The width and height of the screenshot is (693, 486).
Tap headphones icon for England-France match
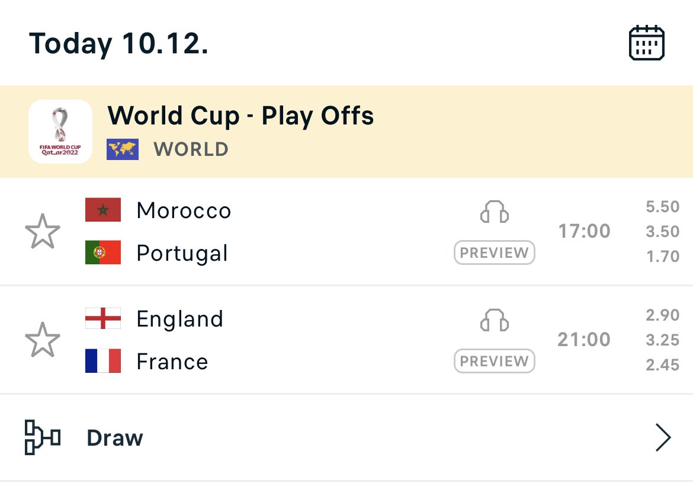[494, 320]
